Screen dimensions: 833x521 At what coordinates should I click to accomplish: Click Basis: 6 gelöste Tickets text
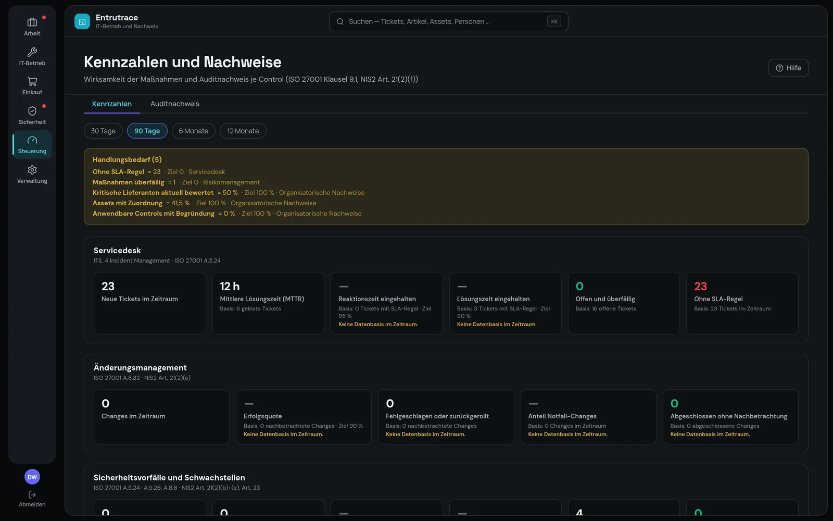point(250,309)
